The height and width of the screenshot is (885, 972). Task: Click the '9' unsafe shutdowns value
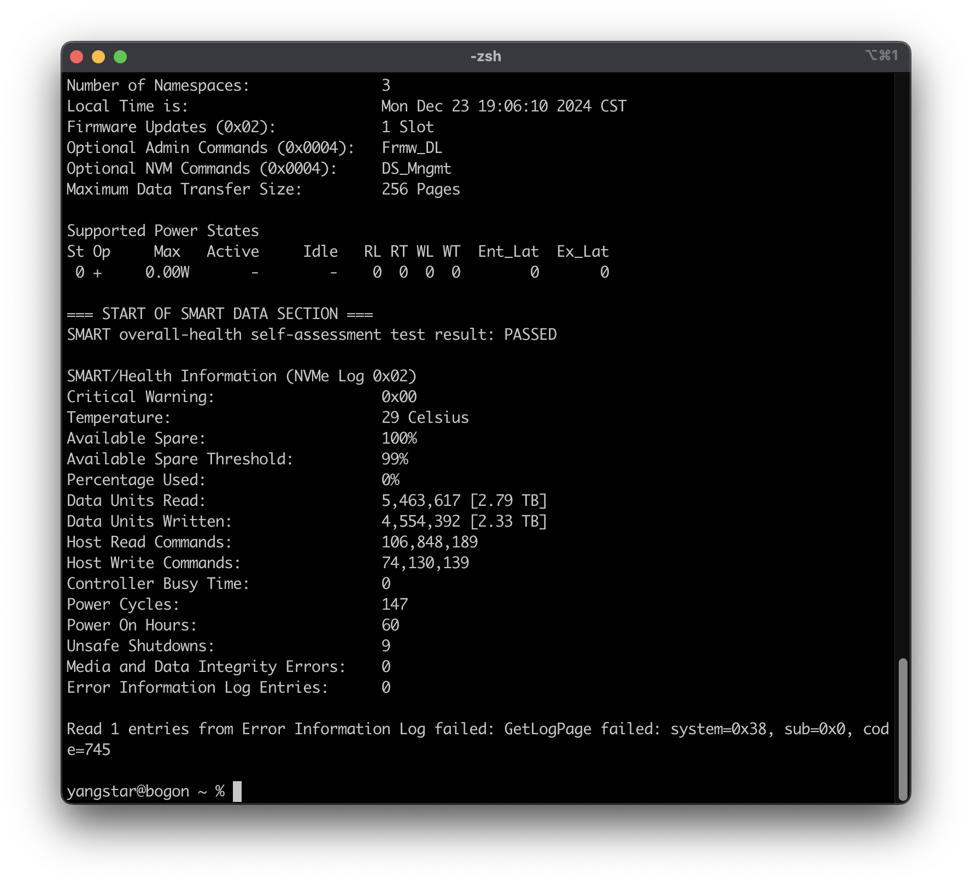pyautogui.click(x=386, y=646)
